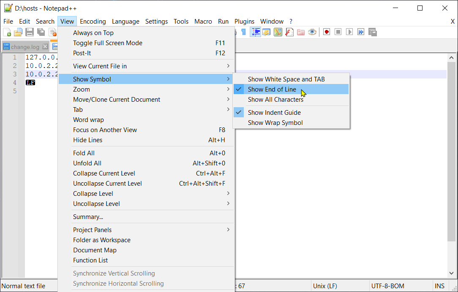Expand the Zoom submenu
This screenshot has width=458, height=292.
[146, 89]
